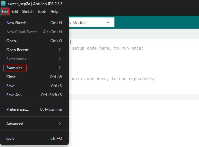The width and height of the screenshot is (199, 147).
Task: Select Quit in the File menu
Action: (x=34, y=138)
